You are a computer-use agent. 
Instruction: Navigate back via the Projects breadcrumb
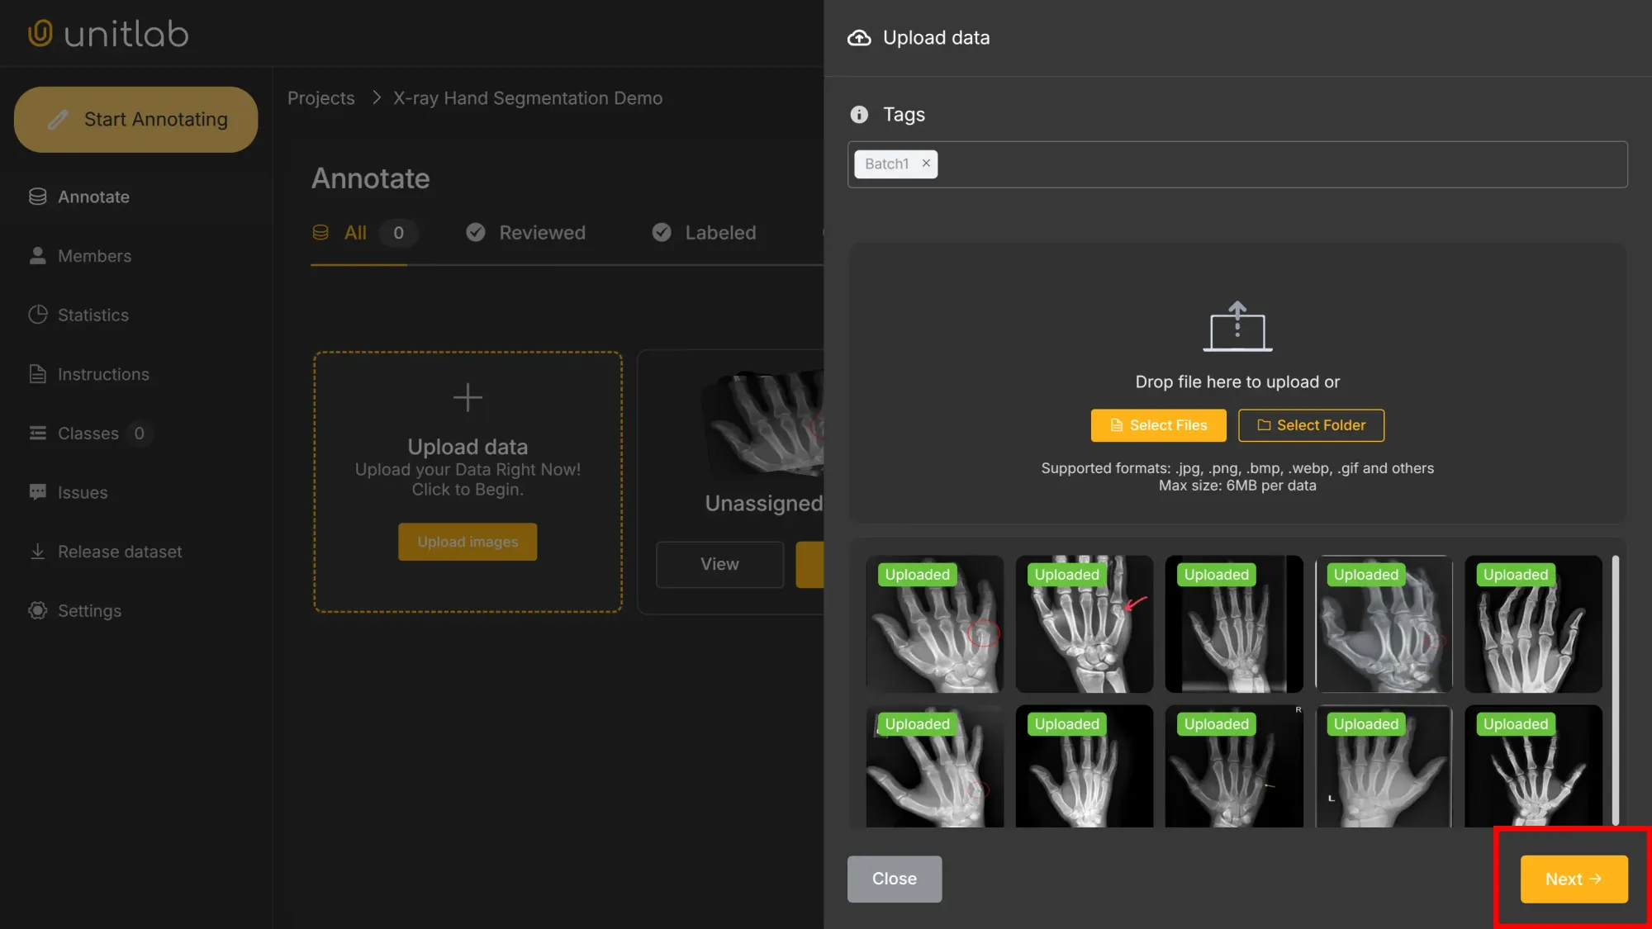pyautogui.click(x=320, y=97)
